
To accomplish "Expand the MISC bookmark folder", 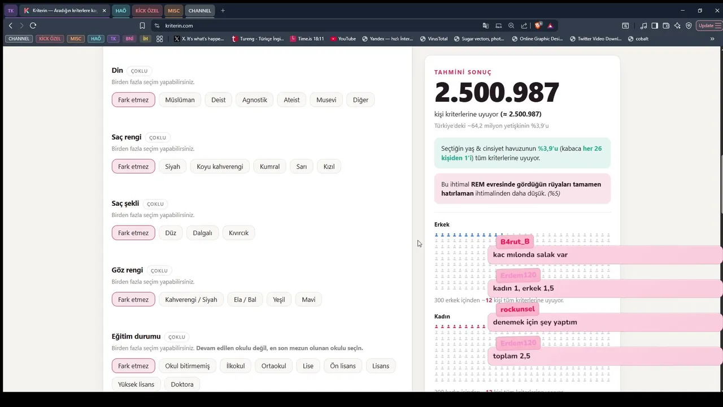I will 76,39.
